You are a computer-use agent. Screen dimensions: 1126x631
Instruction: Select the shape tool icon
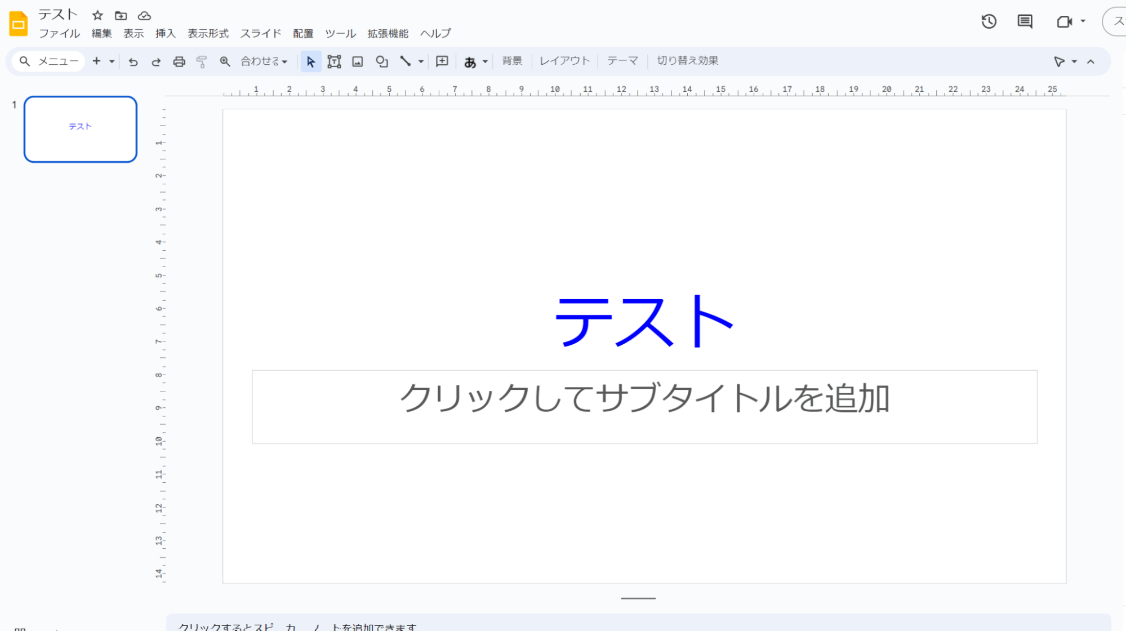tap(382, 61)
